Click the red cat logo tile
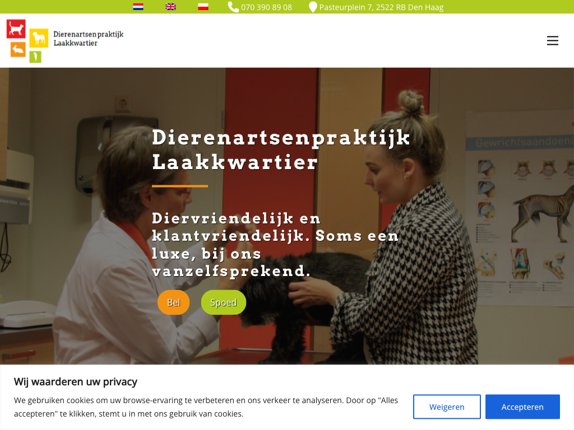Image resolution: width=574 pixels, height=430 pixels. (x=16, y=29)
